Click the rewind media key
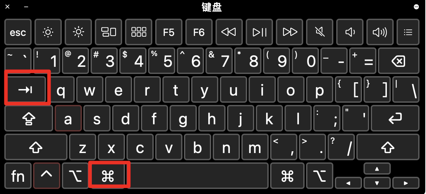The height and width of the screenshot is (194, 426). coord(229,32)
